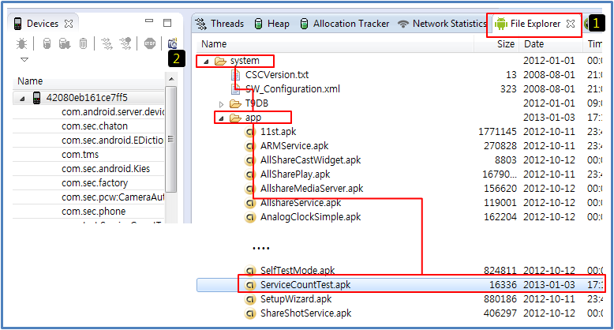This screenshot has height=330, width=614.
Task: Click the Start Method Profiling icon
Action: 125,43
